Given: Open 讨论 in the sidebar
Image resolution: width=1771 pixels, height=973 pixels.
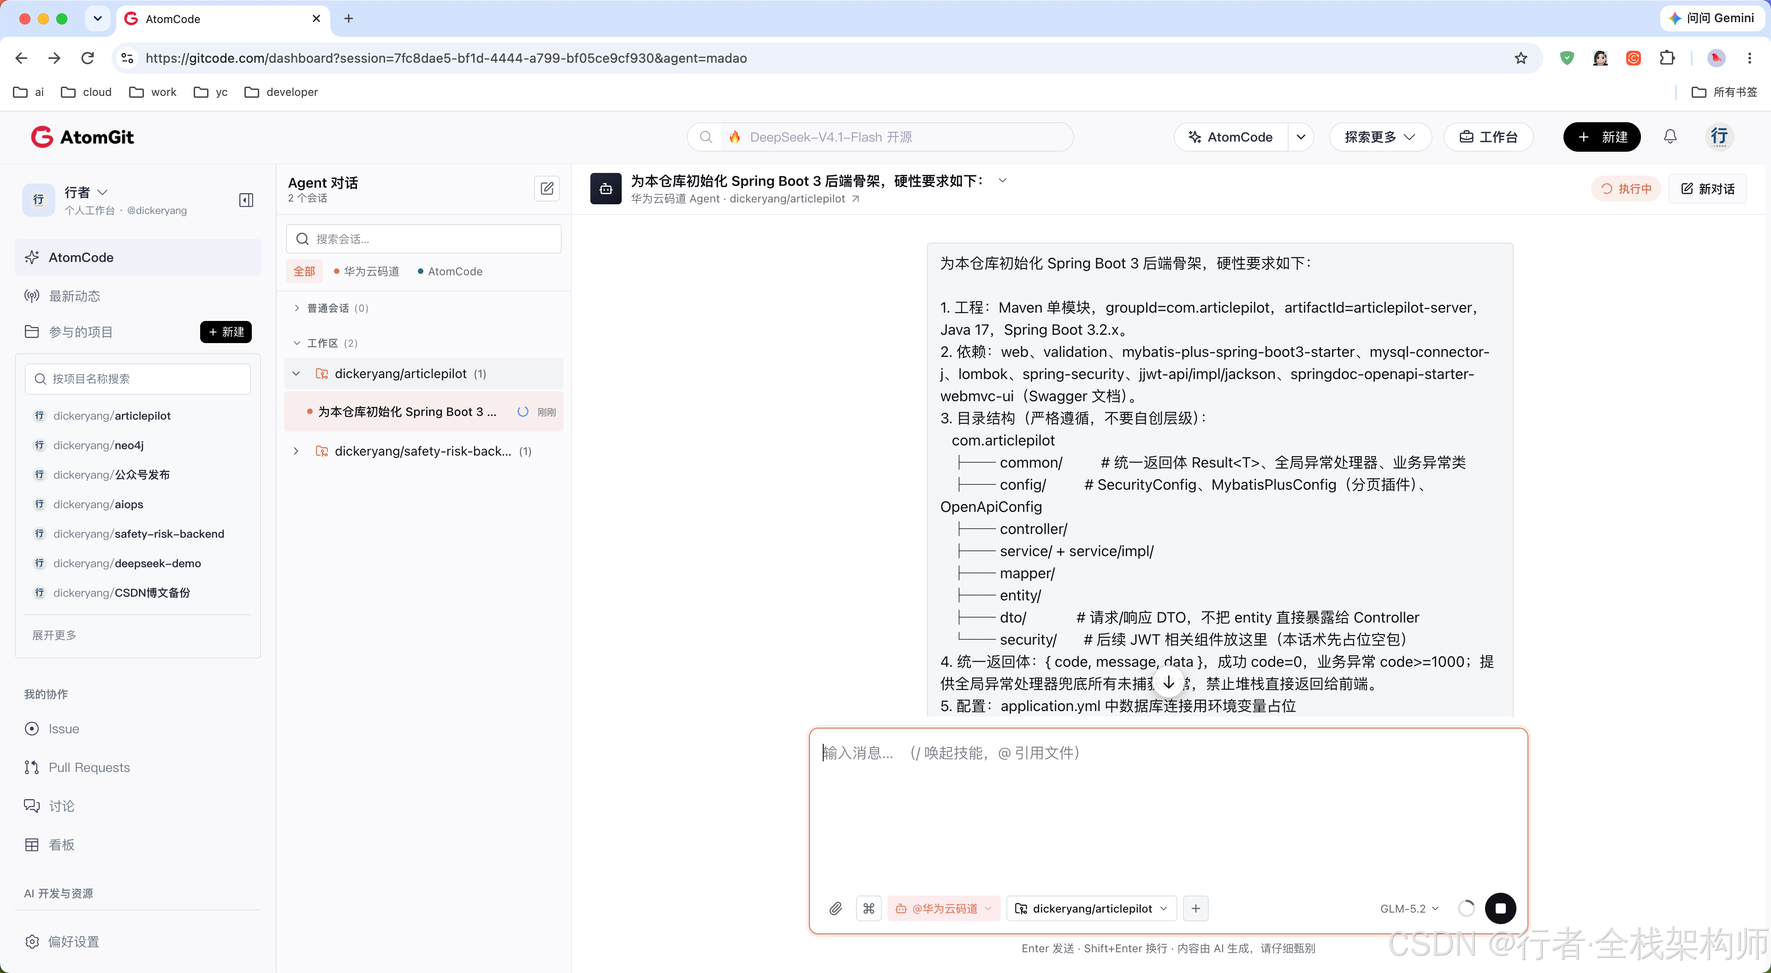Looking at the screenshot, I should coord(61,806).
